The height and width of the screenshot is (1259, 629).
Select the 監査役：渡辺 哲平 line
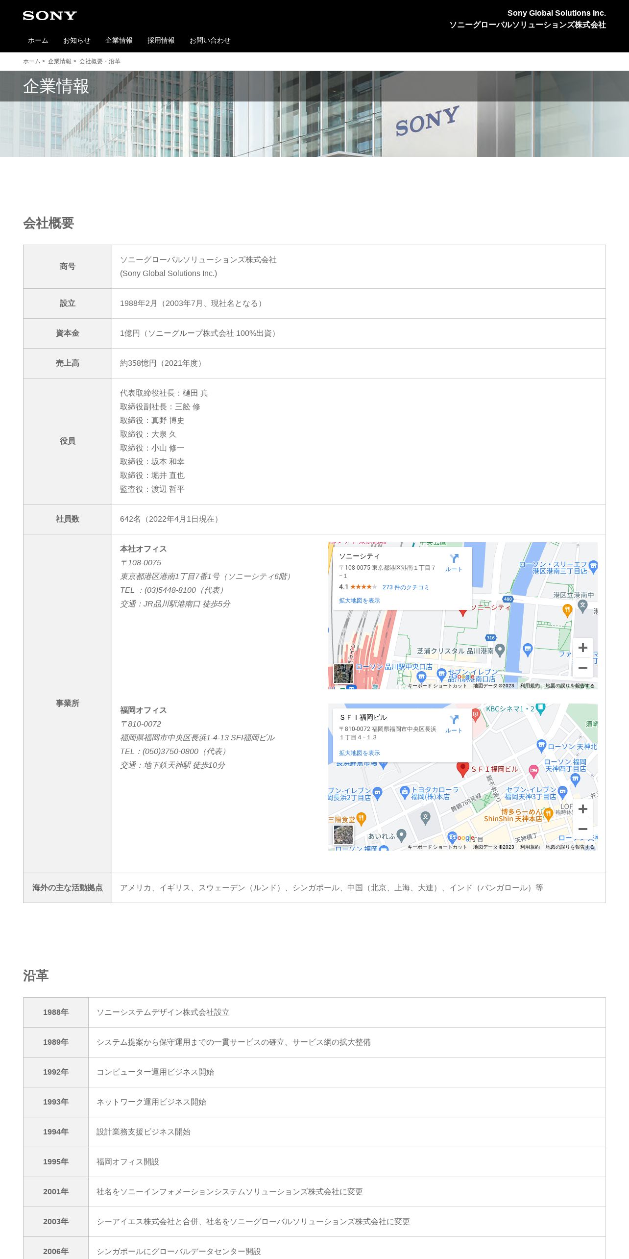point(152,489)
